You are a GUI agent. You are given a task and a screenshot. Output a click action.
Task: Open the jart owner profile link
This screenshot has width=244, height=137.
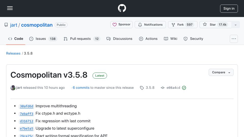pos(14,25)
